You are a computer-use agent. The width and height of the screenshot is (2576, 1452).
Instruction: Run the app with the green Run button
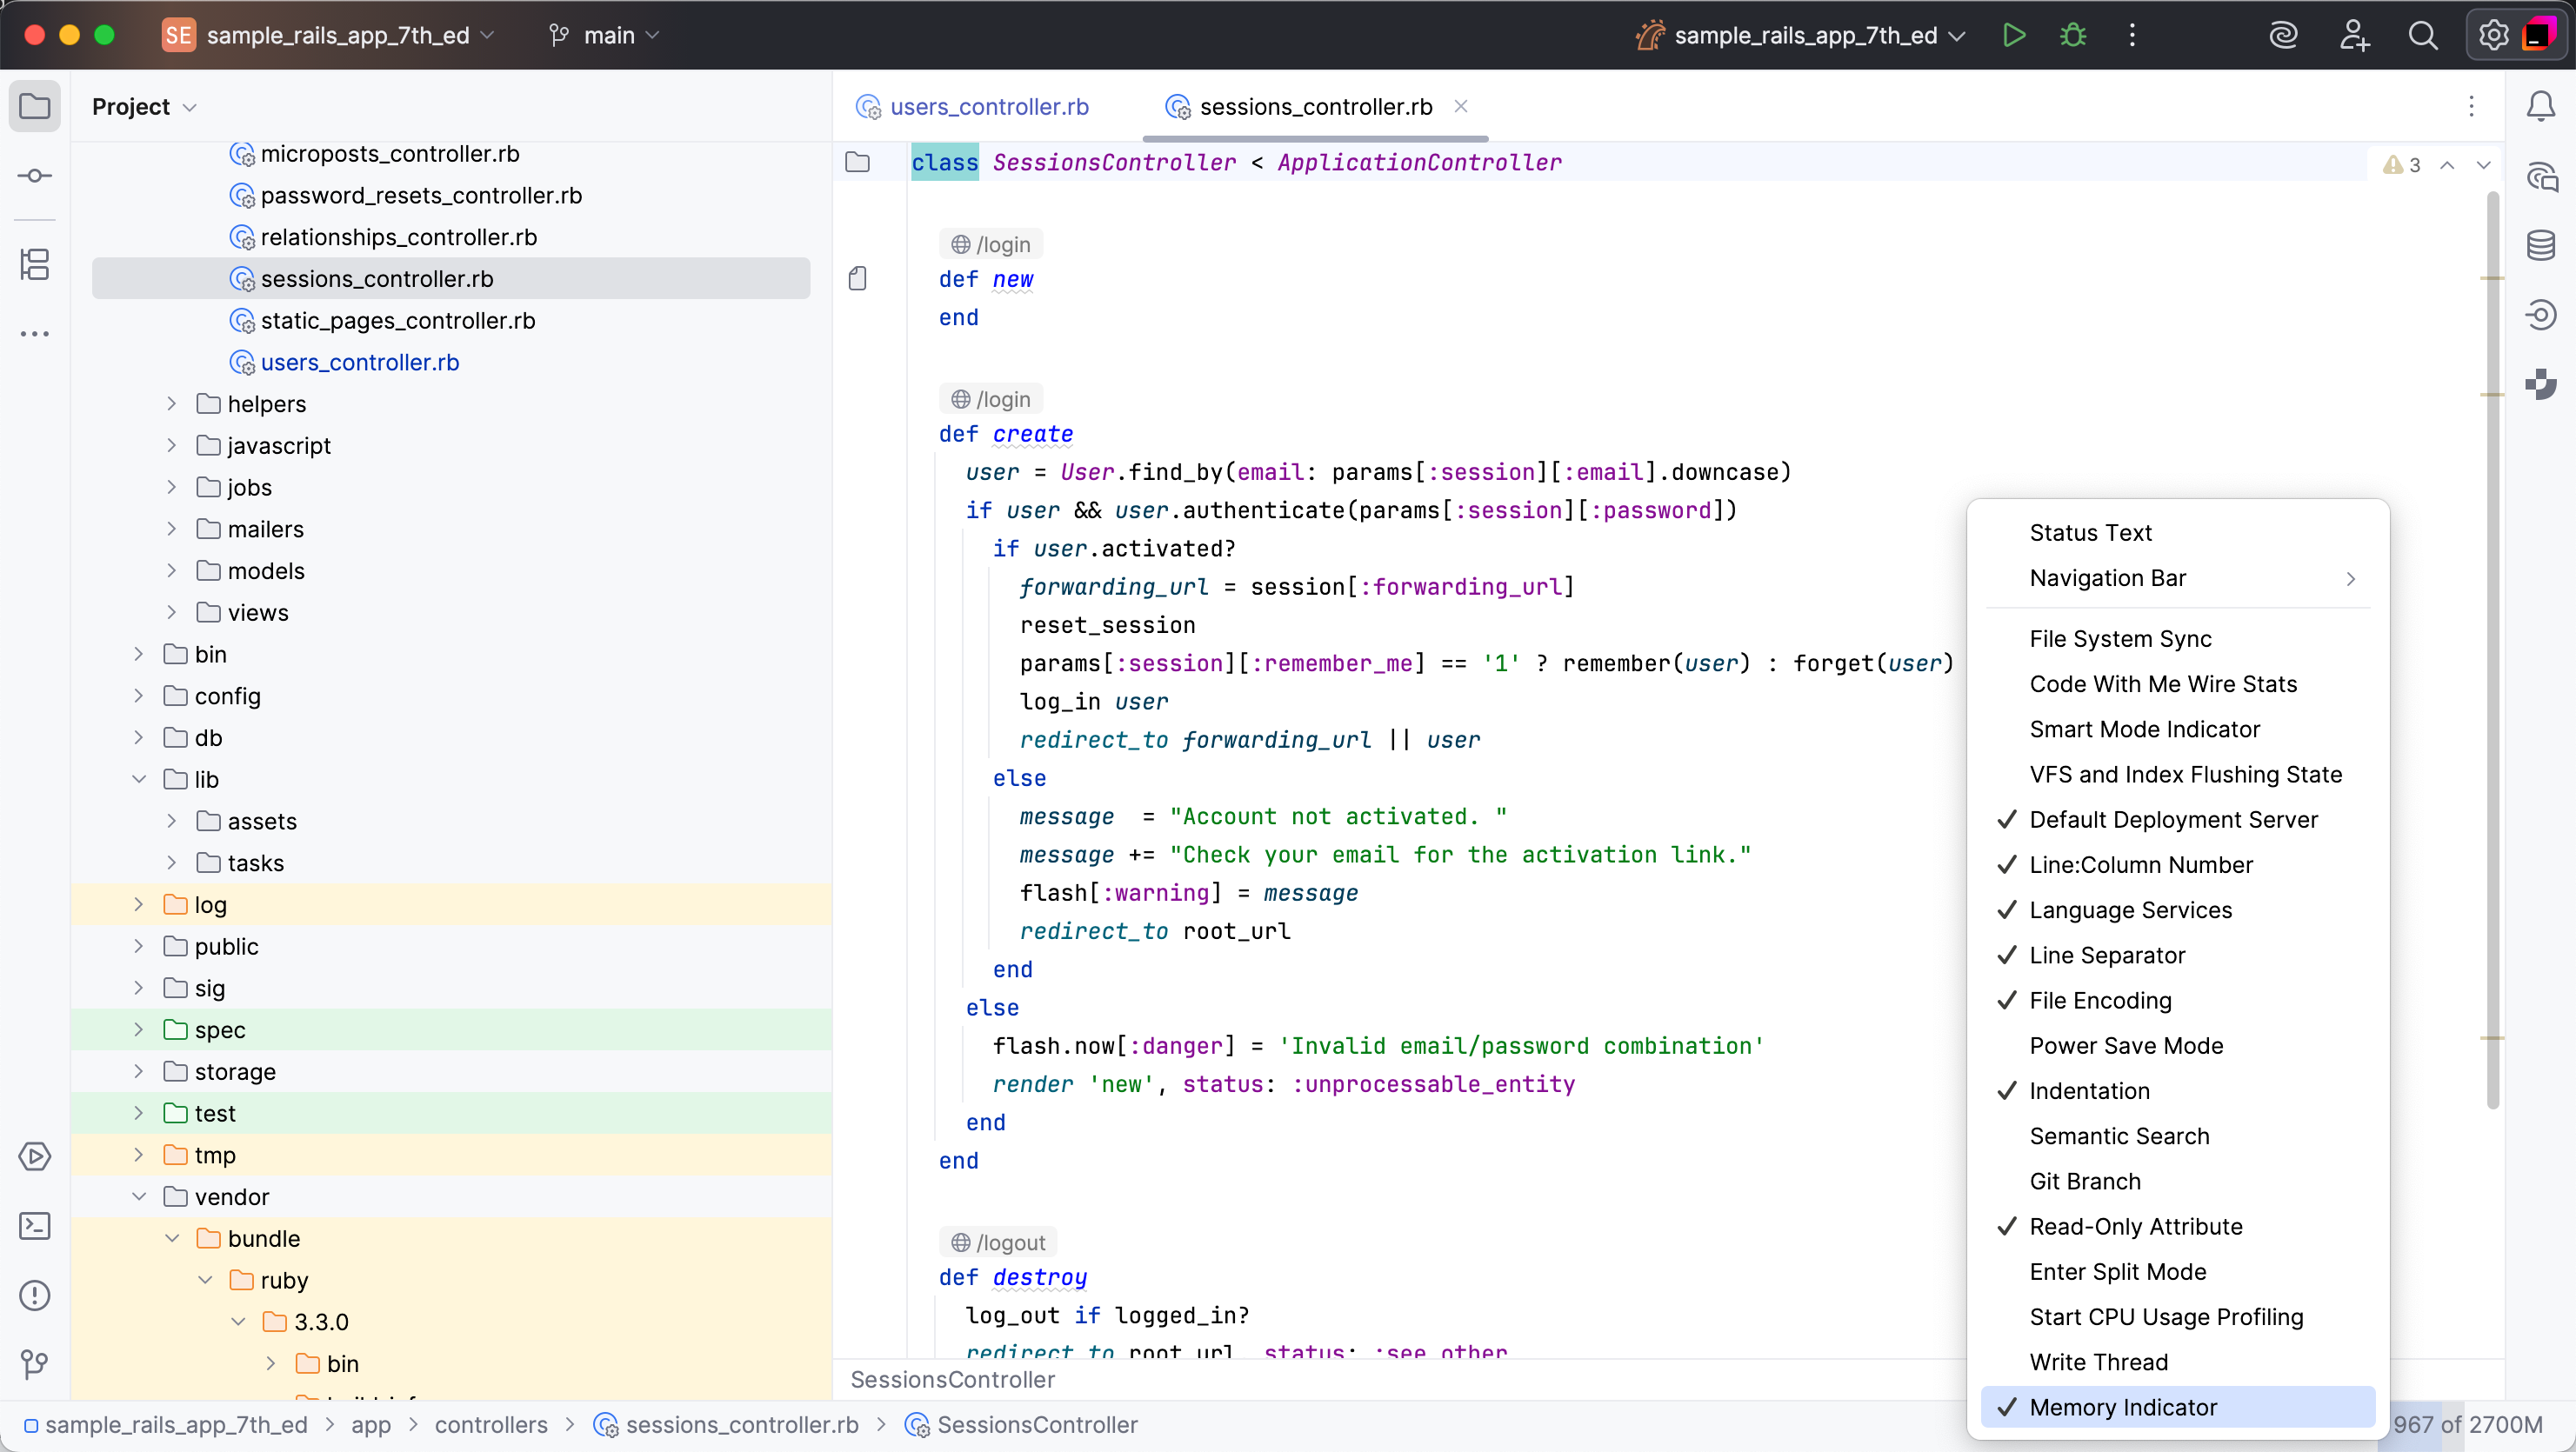pyautogui.click(x=2013, y=36)
